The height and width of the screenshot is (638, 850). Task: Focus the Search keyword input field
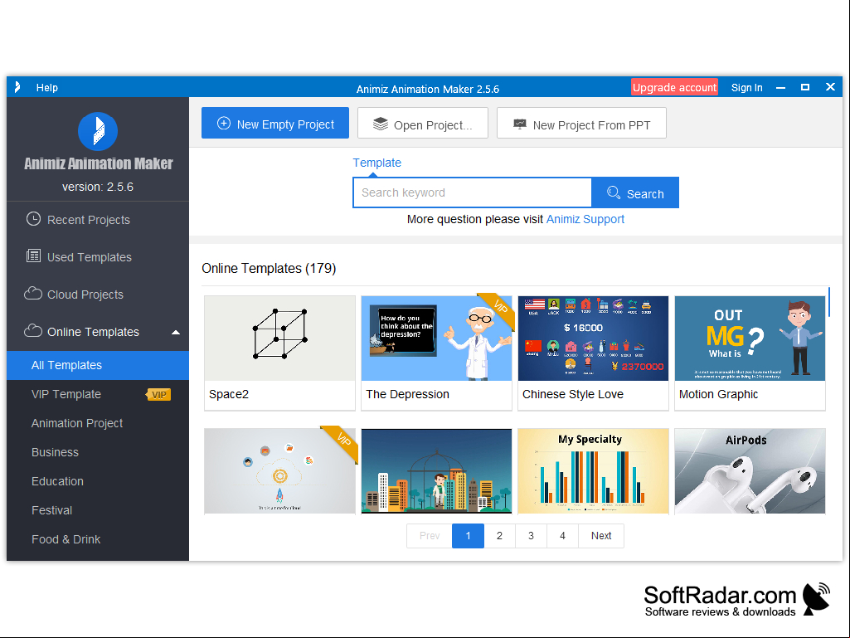pos(472,192)
